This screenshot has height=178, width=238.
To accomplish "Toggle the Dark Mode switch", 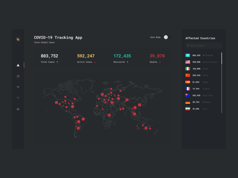I will pos(165,37).
